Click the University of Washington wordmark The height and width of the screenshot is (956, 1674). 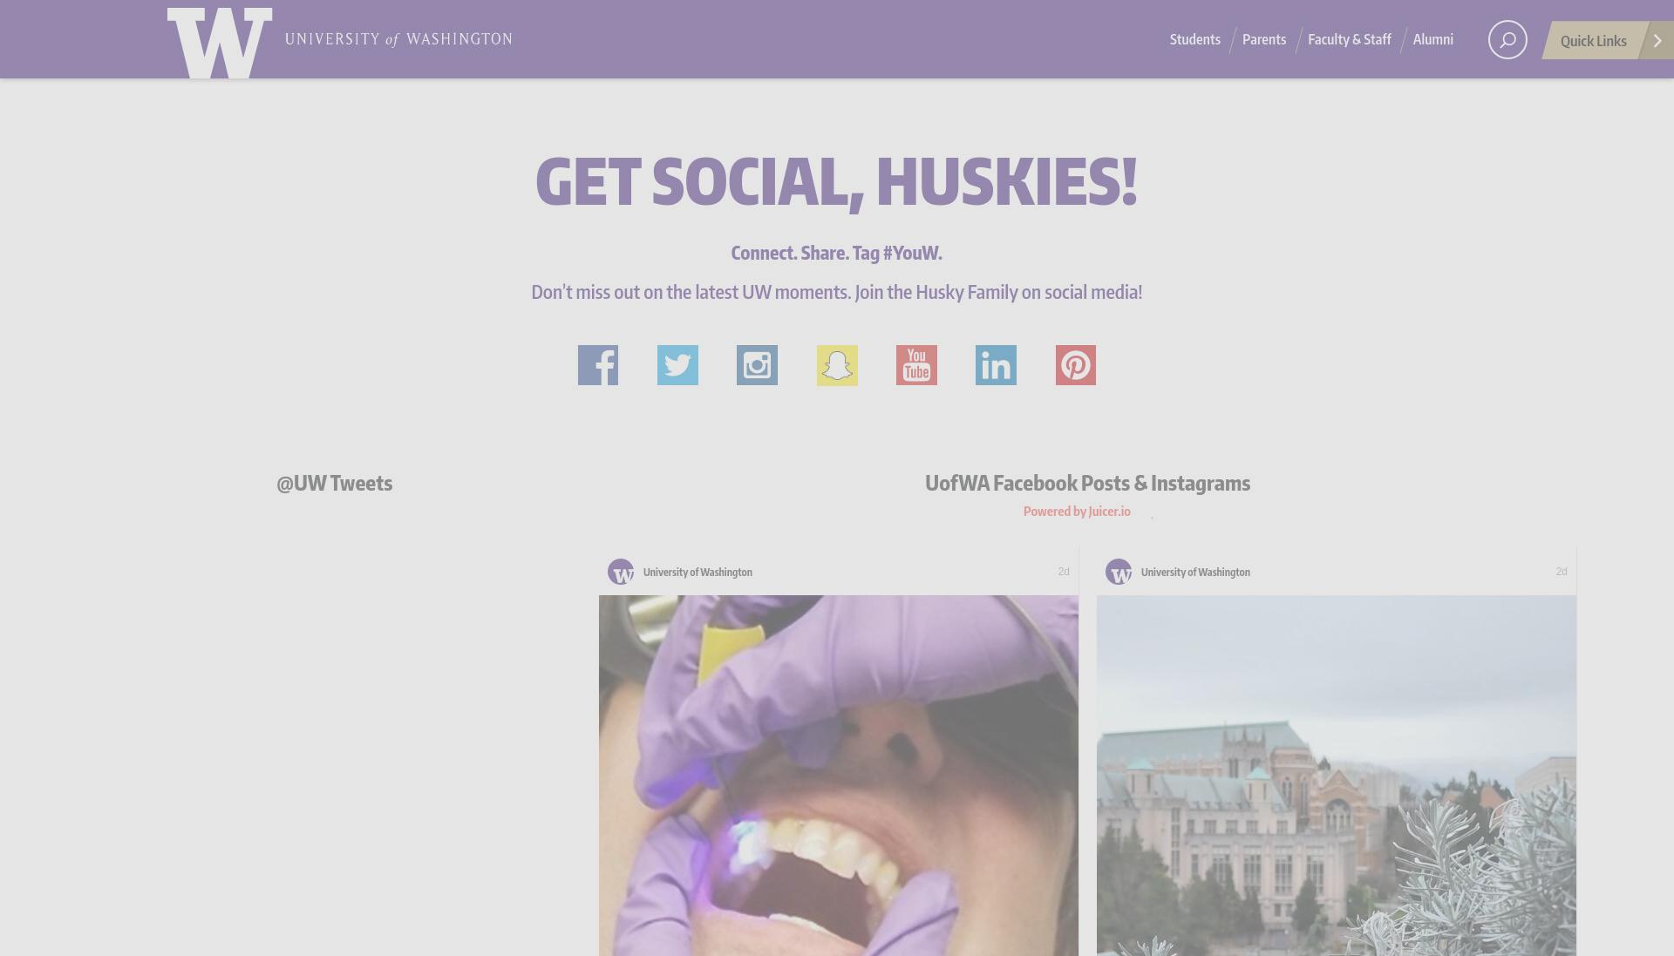[x=398, y=39]
